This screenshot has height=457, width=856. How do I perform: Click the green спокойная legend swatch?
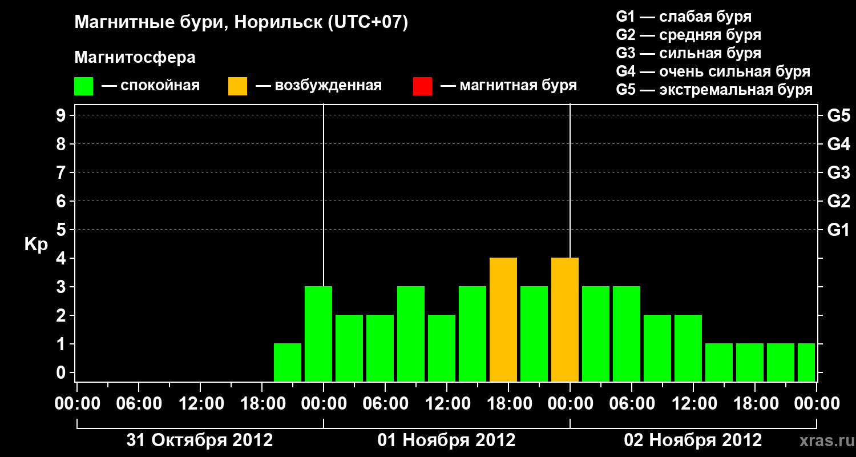84,86
